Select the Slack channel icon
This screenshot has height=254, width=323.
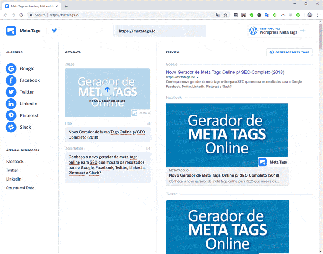[x=11, y=127]
